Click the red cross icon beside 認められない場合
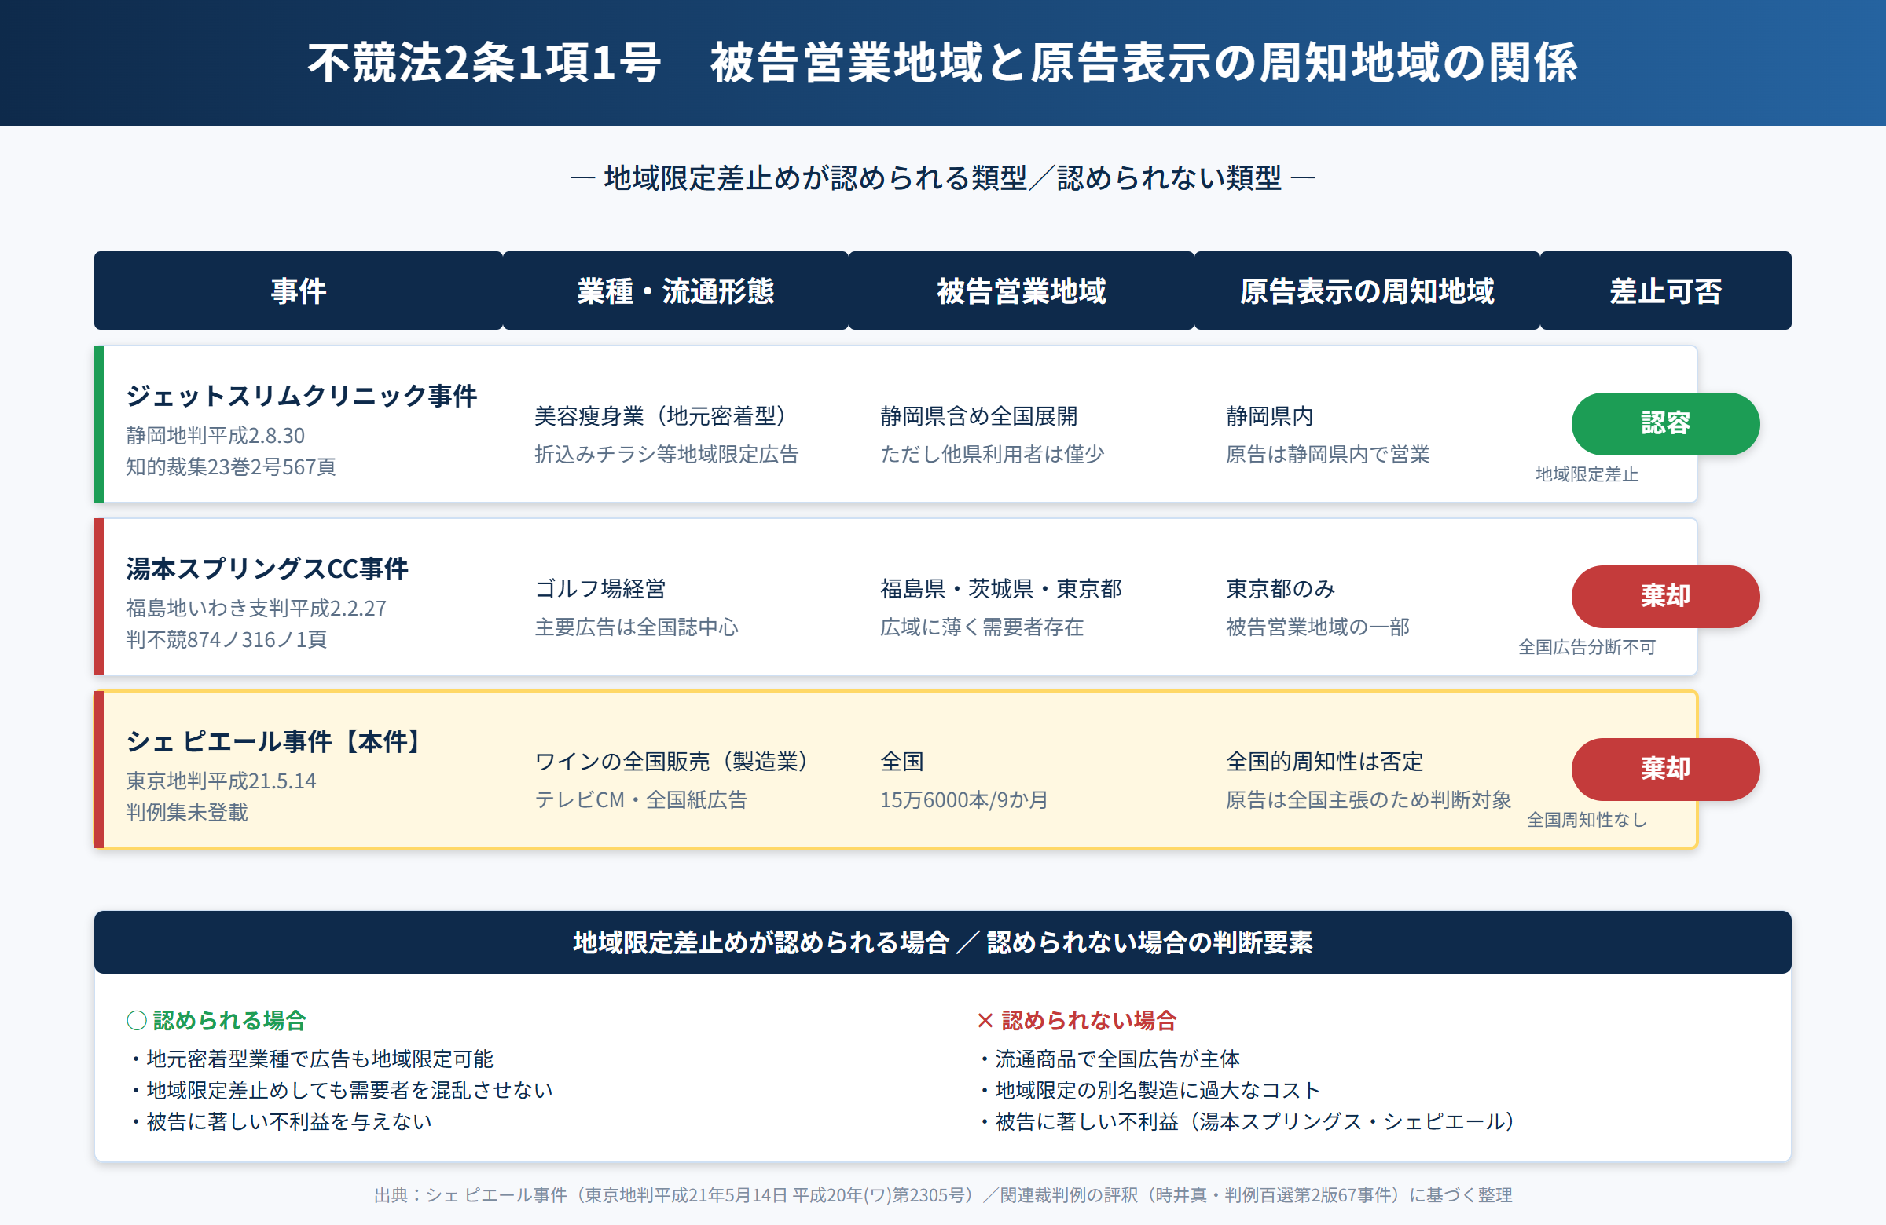Viewport: 1886px width, 1225px height. (x=985, y=1020)
